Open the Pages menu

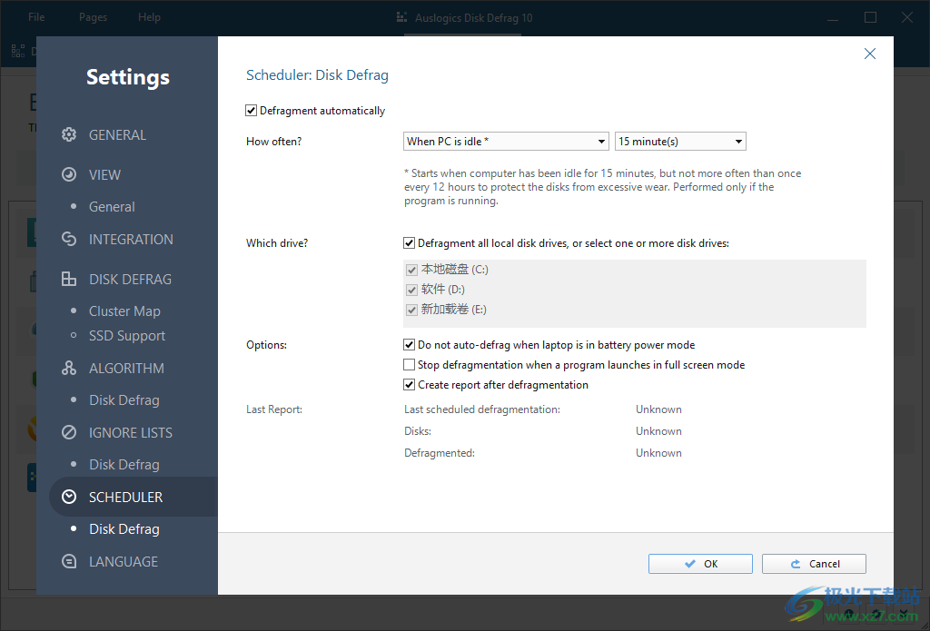pos(94,17)
